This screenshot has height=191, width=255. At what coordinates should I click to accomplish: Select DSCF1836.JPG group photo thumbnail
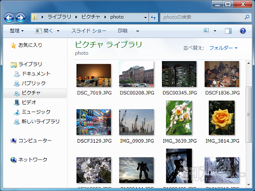coord(222,74)
